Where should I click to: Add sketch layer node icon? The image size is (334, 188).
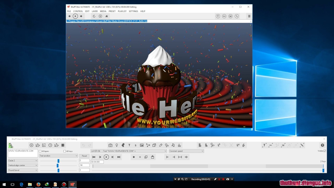pyautogui.click(x=148, y=145)
